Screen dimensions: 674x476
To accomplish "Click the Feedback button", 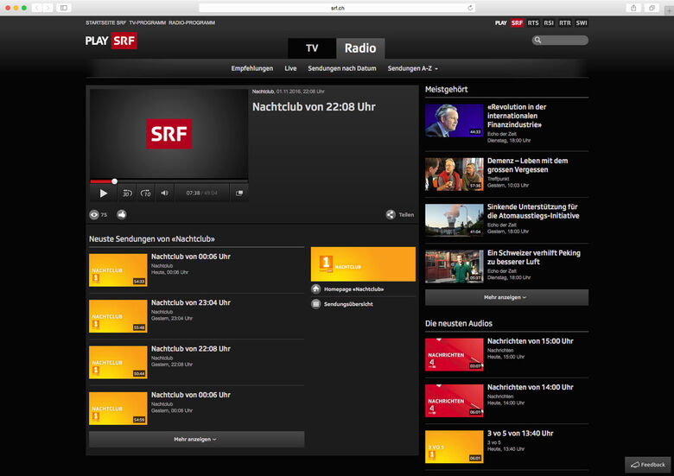I will coord(648,465).
